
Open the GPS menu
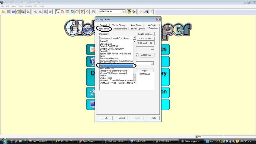[35, 6]
